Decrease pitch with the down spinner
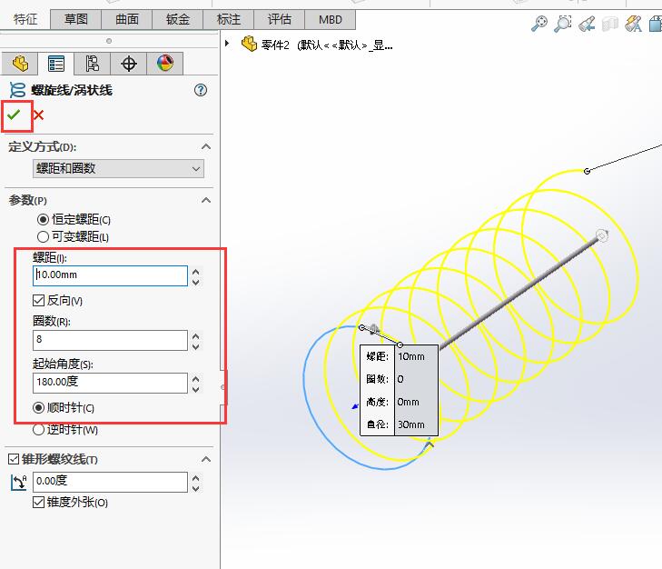The image size is (662, 569). pyautogui.click(x=196, y=282)
